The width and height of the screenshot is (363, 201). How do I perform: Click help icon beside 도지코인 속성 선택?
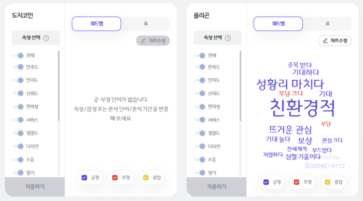pyautogui.click(x=46, y=38)
